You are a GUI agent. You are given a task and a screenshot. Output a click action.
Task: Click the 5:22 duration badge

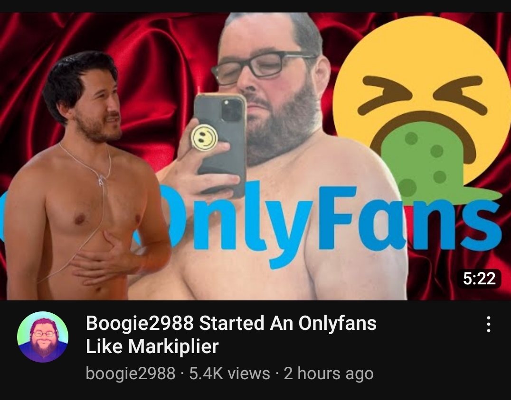click(479, 279)
